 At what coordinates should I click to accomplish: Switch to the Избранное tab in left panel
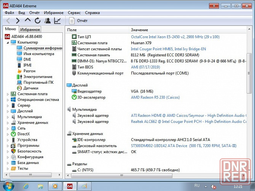30,30
